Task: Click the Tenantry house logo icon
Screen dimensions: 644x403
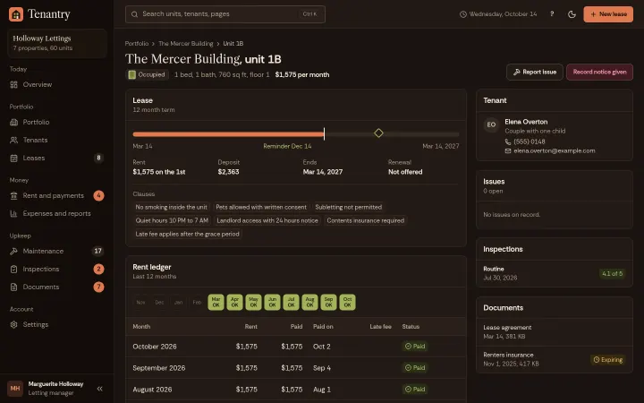Action: pyautogui.click(x=16, y=14)
